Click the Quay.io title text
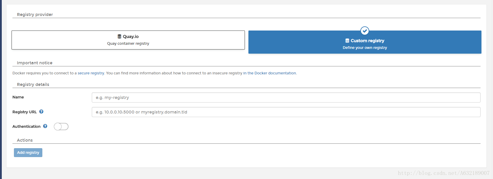Image resolution: width=493 pixels, height=179 pixels. (131, 36)
